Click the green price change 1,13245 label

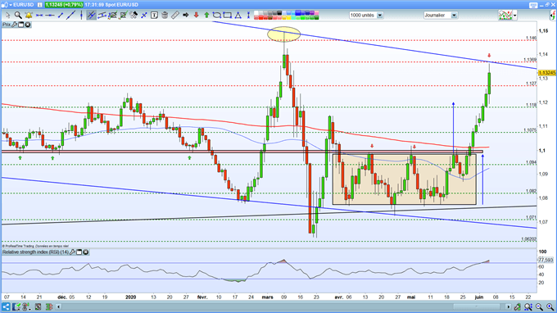tap(64, 5)
